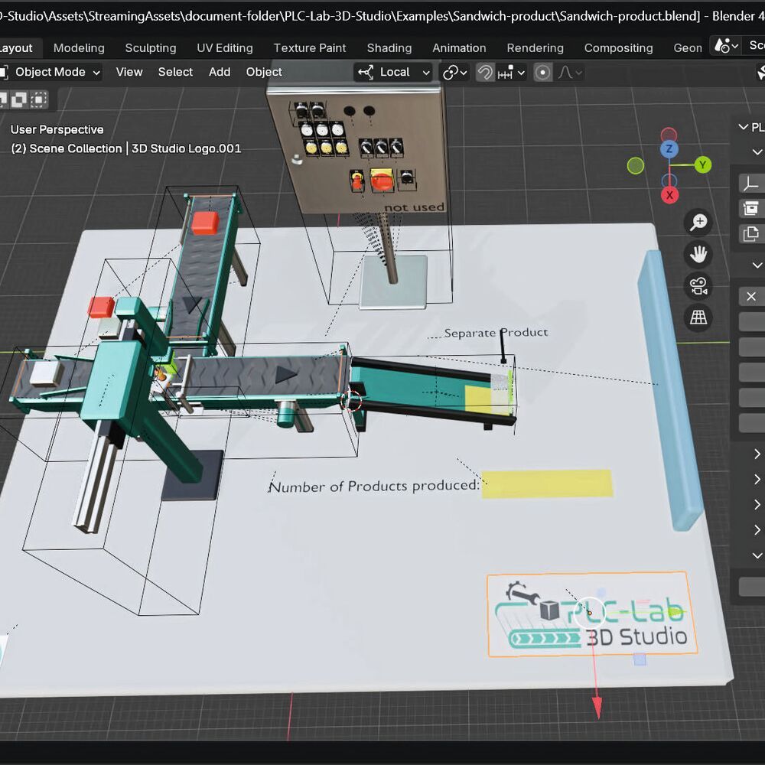Open the Object menu
Screen dimensions: 765x765
264,72
